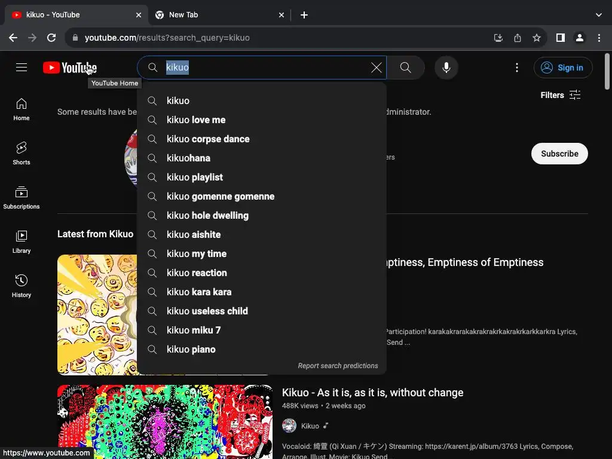Bookmark this page with the star icon
The height and width of the screenshot is (459, 612).
coord(537,38)
